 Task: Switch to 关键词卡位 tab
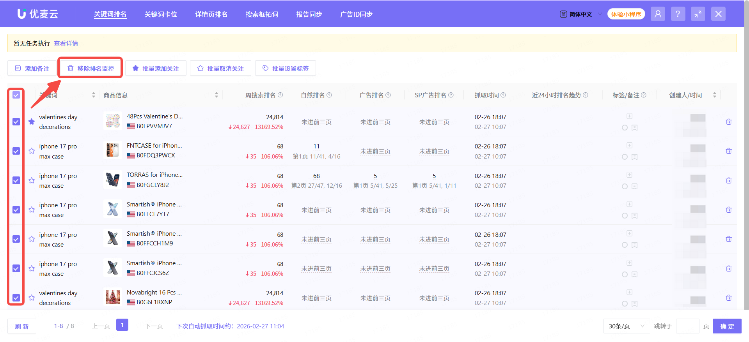pyautogui.click(x=161, y=14)
